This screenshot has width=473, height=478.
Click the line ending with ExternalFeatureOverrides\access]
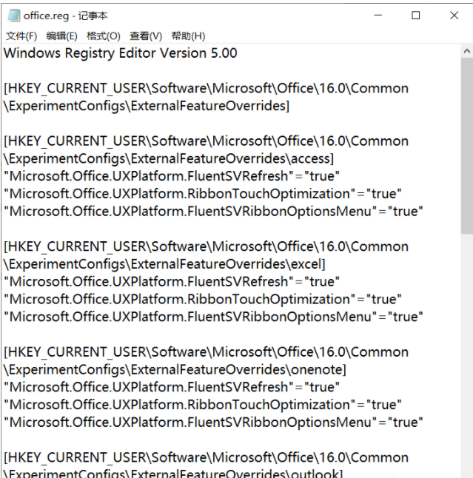169,159
